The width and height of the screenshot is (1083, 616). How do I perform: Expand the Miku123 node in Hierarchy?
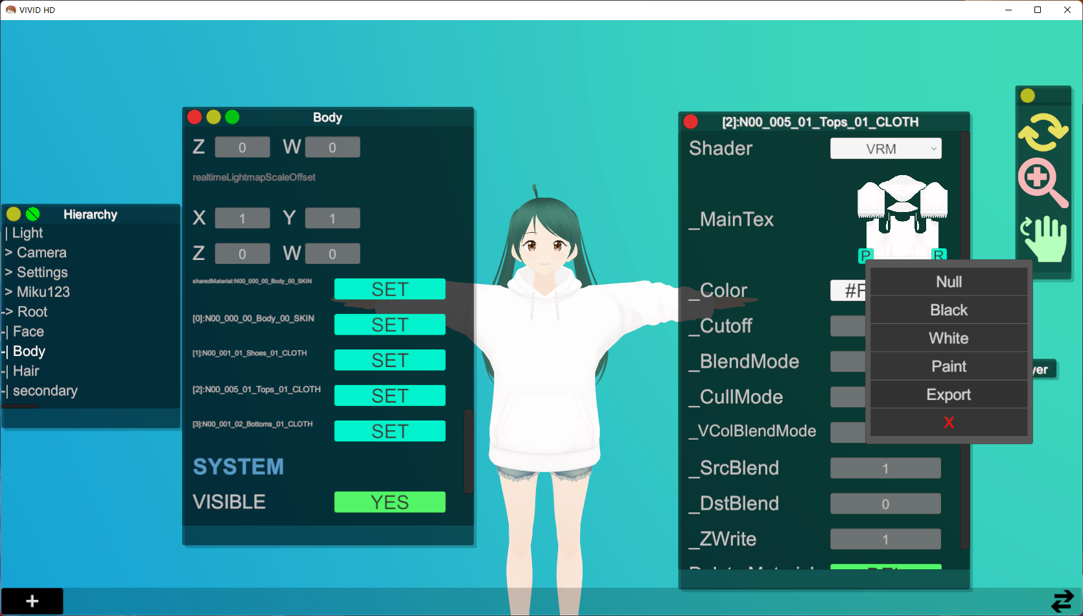(x=8, y=292)
